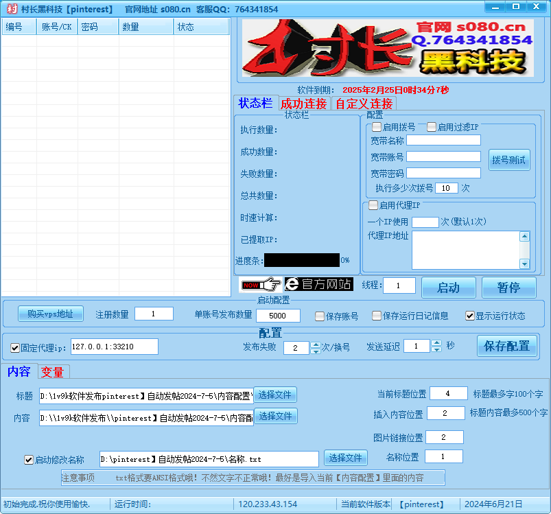Click 选择文件 next to 标题 path
The width and height of the screenshot is (551, 514).
click(x=275, y=395)
